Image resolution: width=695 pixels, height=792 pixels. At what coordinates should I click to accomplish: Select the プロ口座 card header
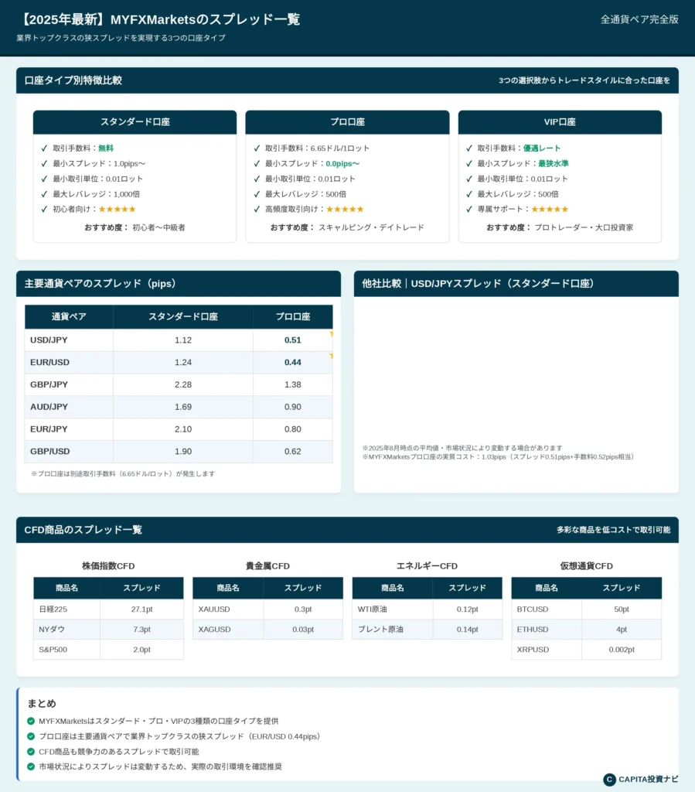tap(347, 122)
